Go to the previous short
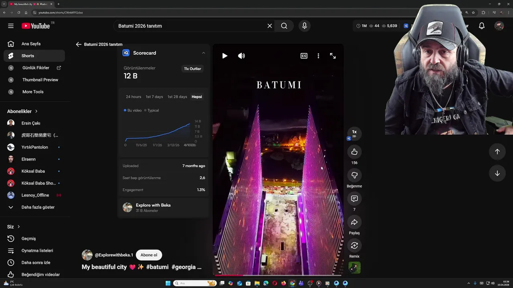Screen dimensions: 513x288 pyautogui.click(x=497, y=152)
